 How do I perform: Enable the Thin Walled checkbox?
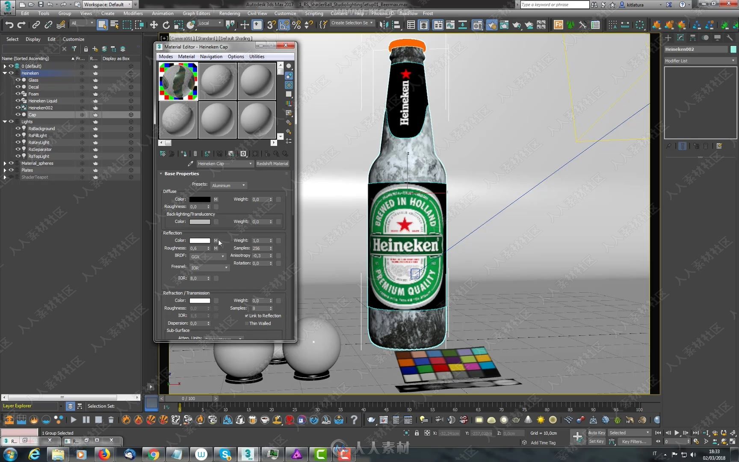(x=247, y=323)
